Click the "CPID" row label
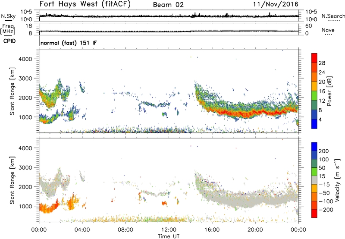 click(x=9, y=41)
